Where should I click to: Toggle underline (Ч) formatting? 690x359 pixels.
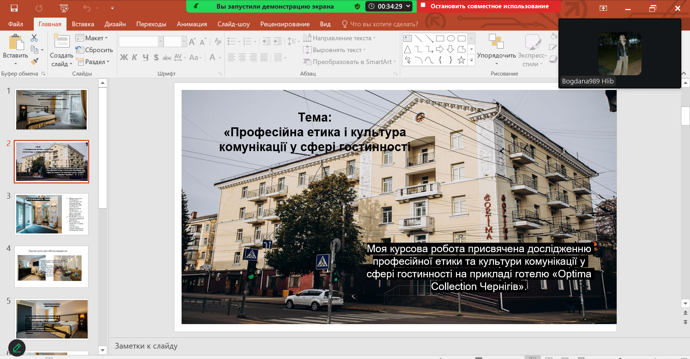(x=145, y=58)
